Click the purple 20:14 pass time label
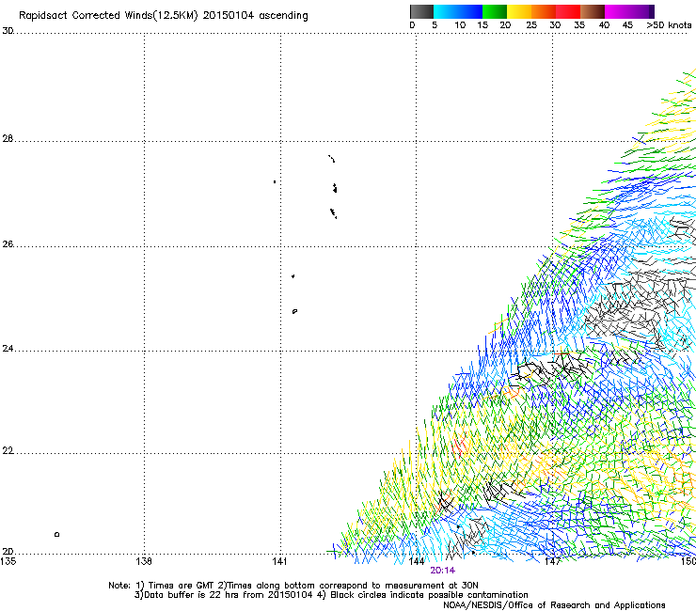The width and height of the screenshot is (696, 611). coord(443,571)
